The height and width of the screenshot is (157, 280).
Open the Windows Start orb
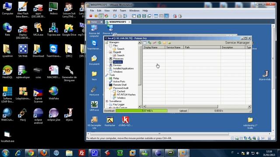pos(5,153)
